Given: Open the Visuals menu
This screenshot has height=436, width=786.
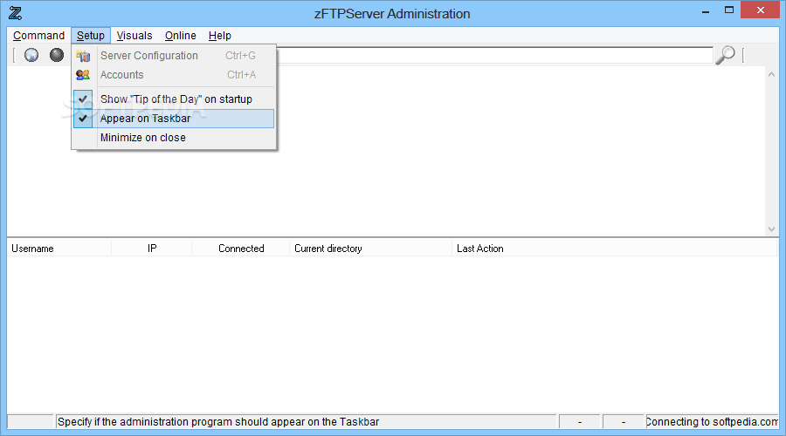Looking at the screenshot, I should click(x=134, y=36).
